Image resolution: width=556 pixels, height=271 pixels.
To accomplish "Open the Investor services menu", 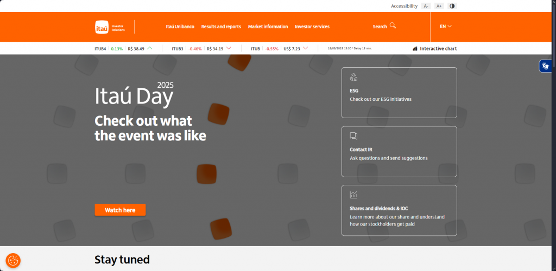I will (x=312, y=27).
